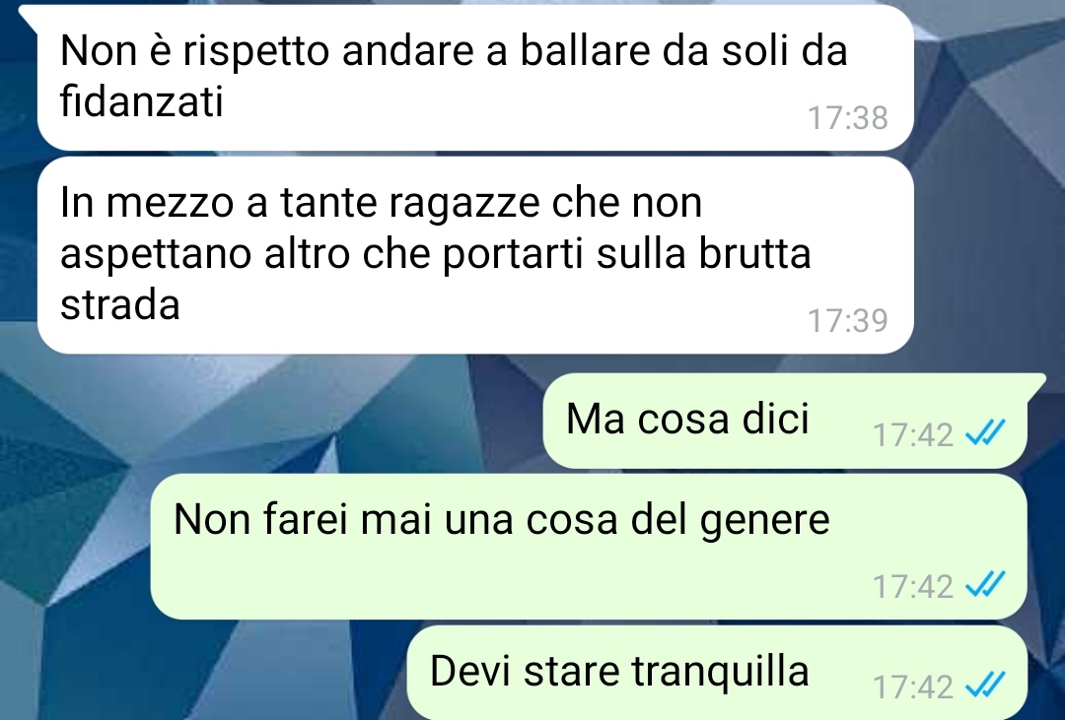
Task: Tap blue double check on 'Devi stare tranquilla'
Action: click(x=985, y=684)
